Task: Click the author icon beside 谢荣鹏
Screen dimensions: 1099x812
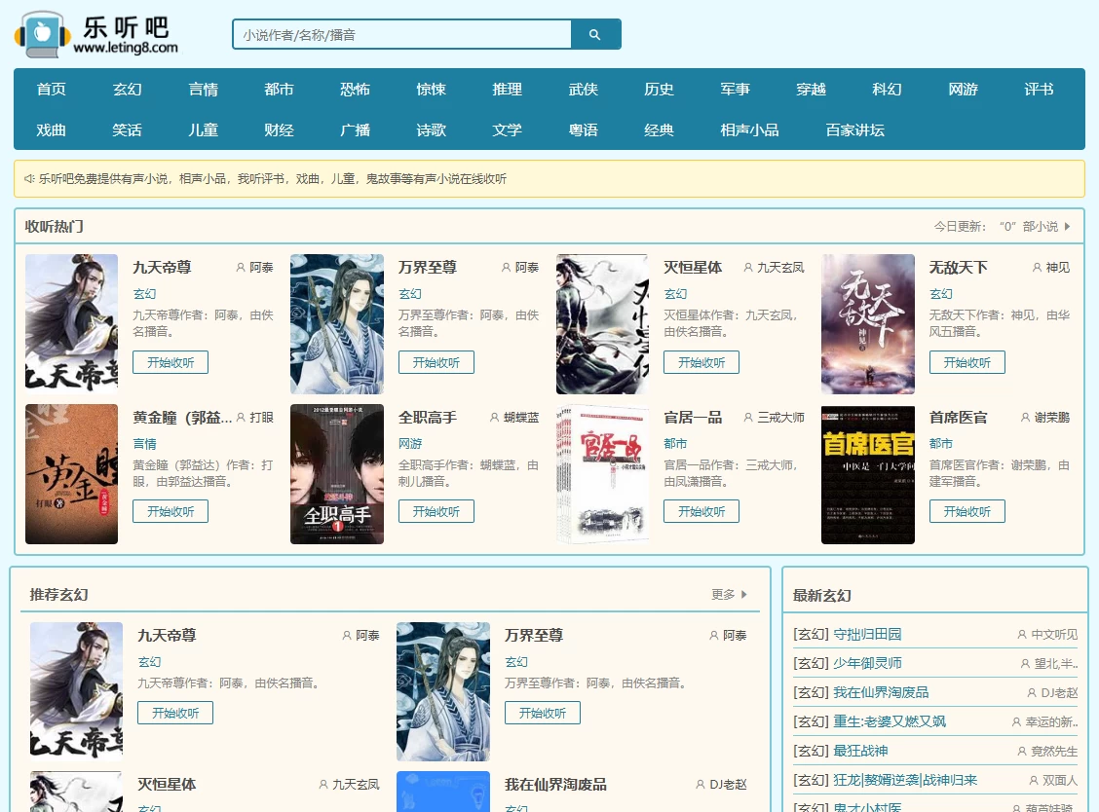Action: pyautogui.click(x=1025, y=418)
